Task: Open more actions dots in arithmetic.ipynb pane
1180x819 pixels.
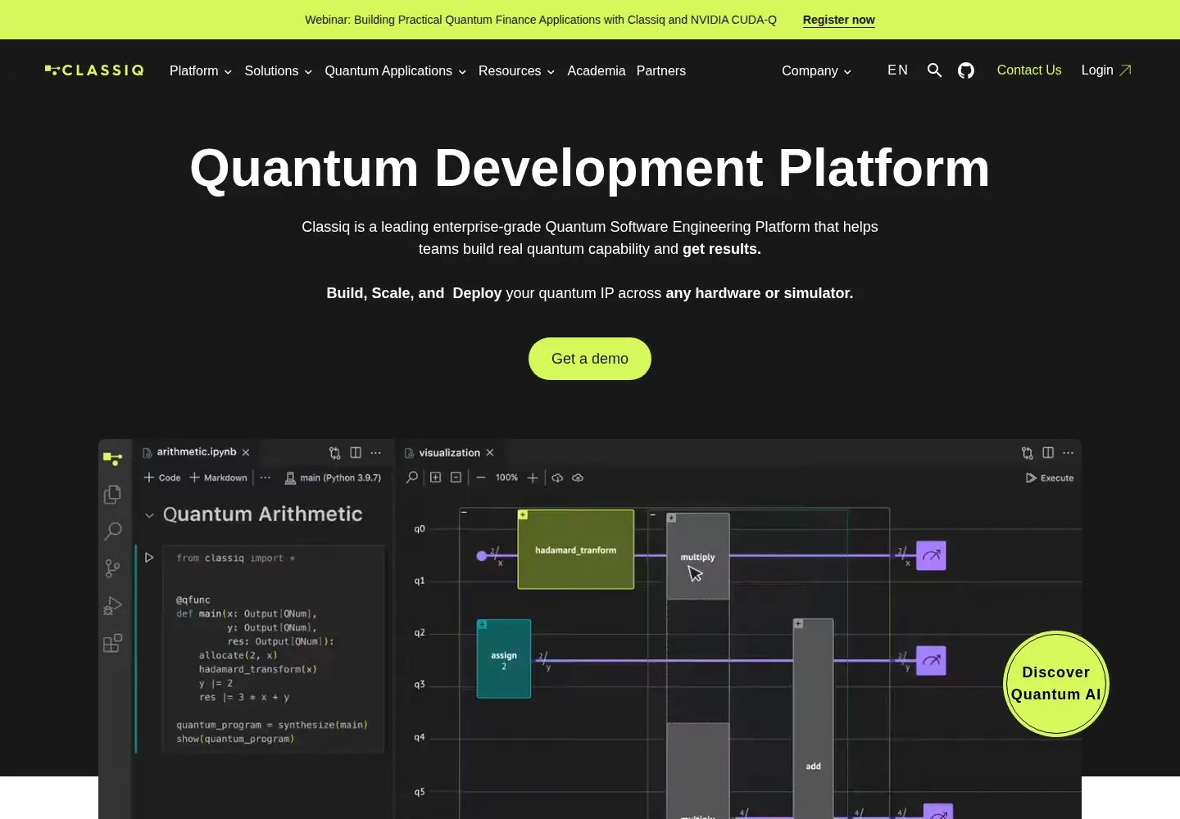Action: (x=376, y=453)
